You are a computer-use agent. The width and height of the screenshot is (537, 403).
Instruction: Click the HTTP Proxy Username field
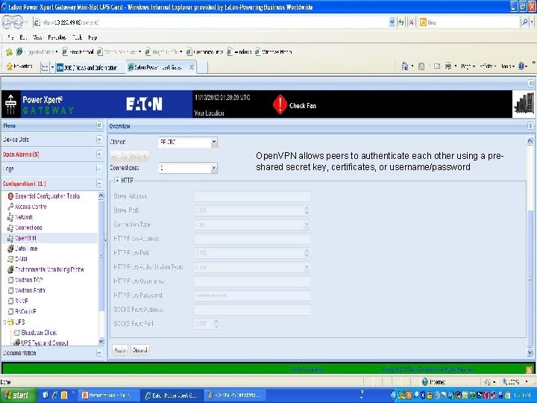point(252,281)
